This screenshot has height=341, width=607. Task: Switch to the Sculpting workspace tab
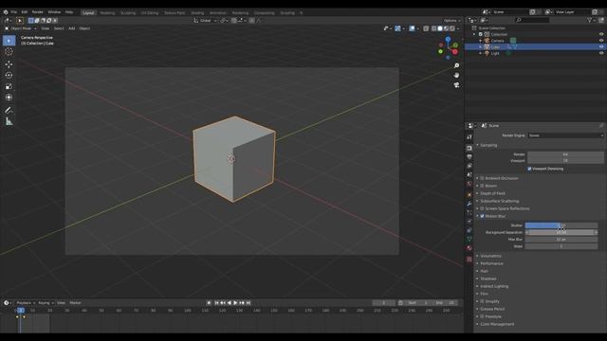(x=128, y=12)
